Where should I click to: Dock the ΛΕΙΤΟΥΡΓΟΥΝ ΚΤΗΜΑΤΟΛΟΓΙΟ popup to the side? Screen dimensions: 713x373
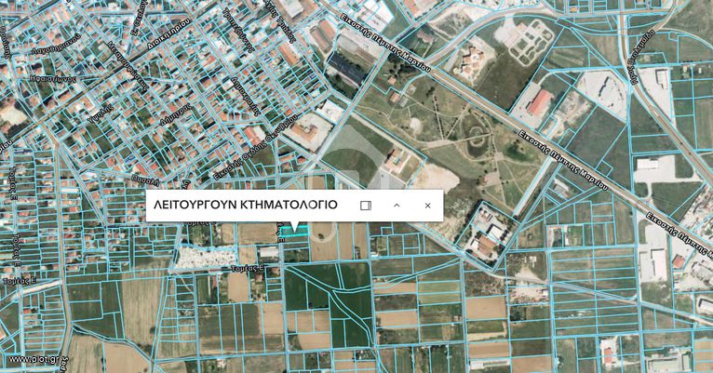click(366, 206)
